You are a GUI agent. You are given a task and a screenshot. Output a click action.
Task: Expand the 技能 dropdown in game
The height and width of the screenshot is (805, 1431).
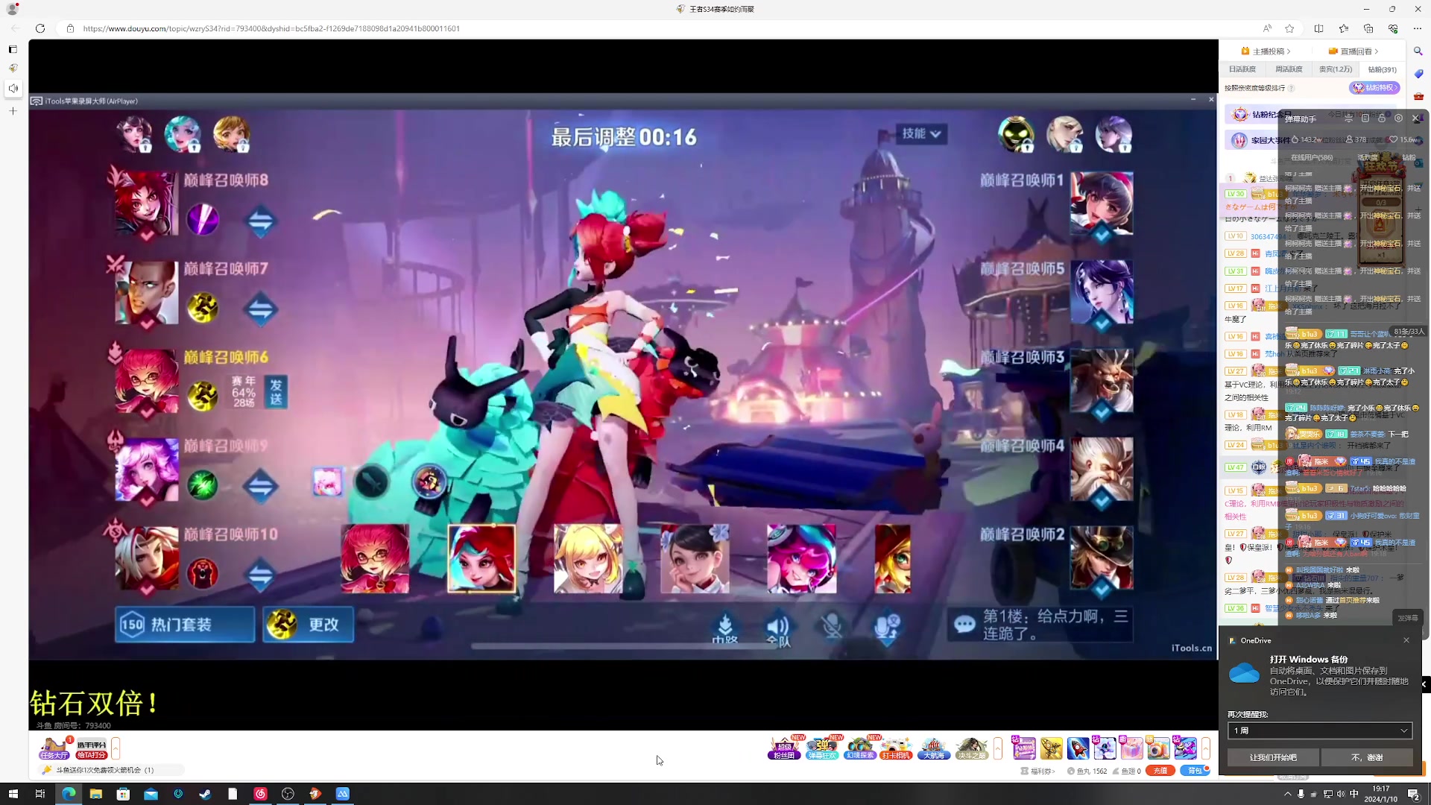pos(922,133)
